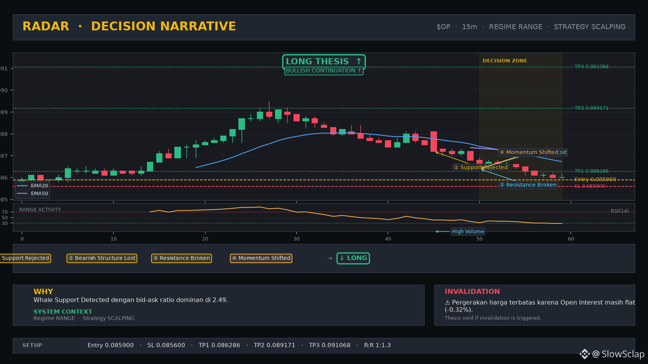Click 'Thesis void if invalidation is triggered' note
The image size is (648, 364).
click(x=493, y=318)
